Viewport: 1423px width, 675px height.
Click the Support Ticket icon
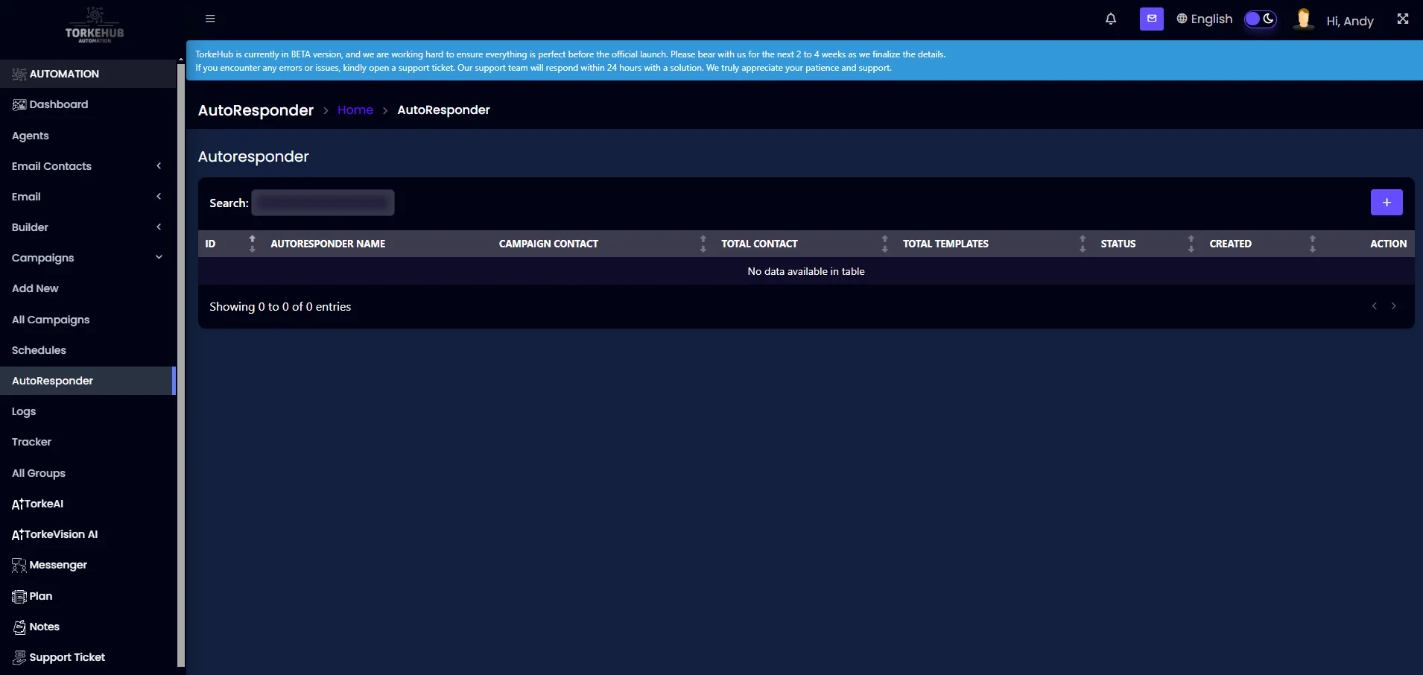coord(17,657)
